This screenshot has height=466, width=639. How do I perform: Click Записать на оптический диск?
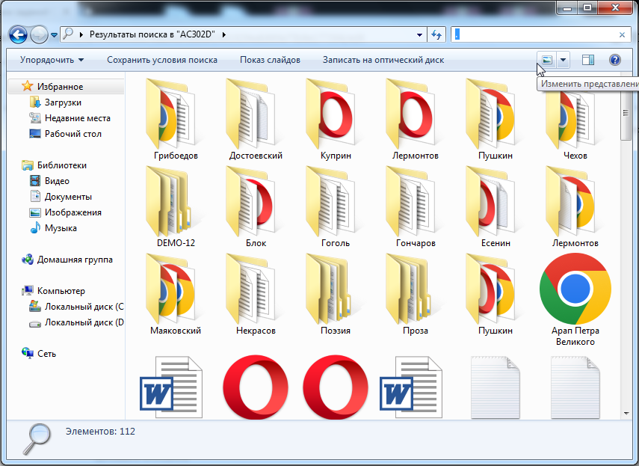pos(383,60)
